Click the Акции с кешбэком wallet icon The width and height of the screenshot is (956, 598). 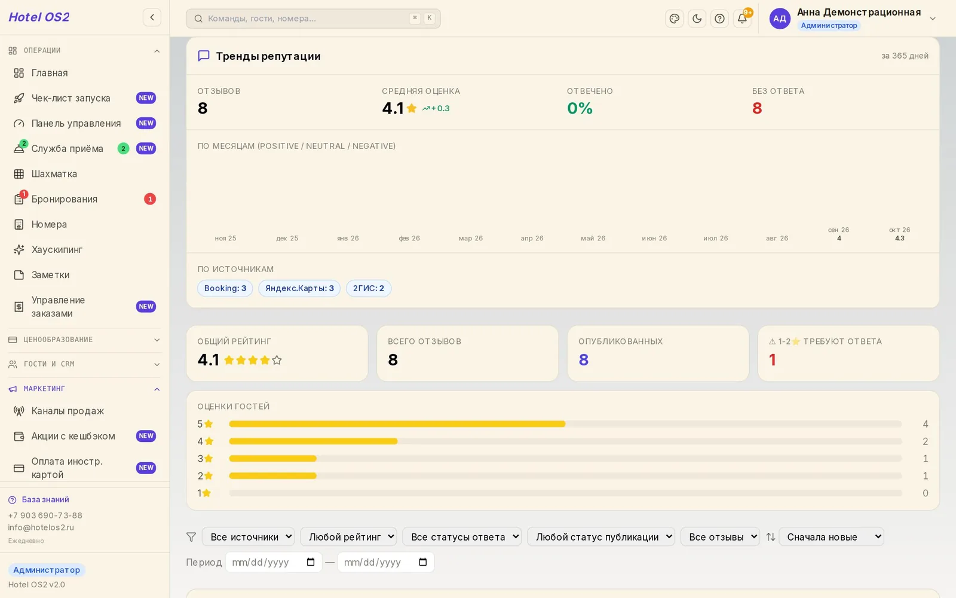[19, 437]
